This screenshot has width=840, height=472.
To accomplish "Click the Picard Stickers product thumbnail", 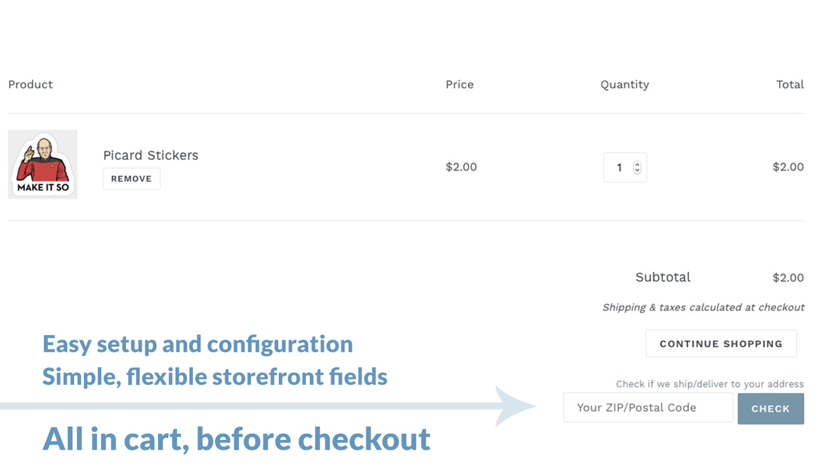I will tap(42, 164).
